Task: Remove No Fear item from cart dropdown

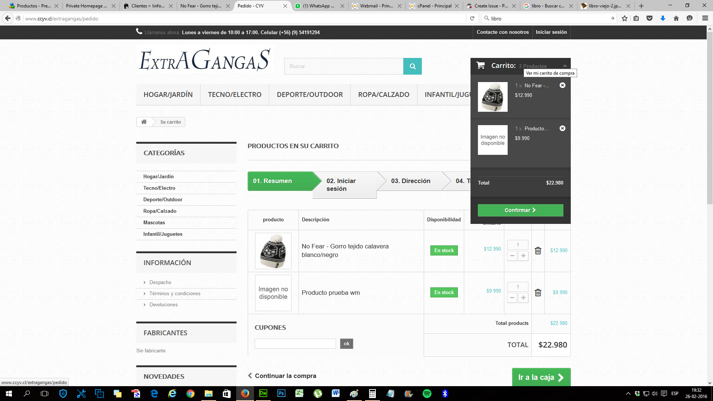Action: (562, 85)
